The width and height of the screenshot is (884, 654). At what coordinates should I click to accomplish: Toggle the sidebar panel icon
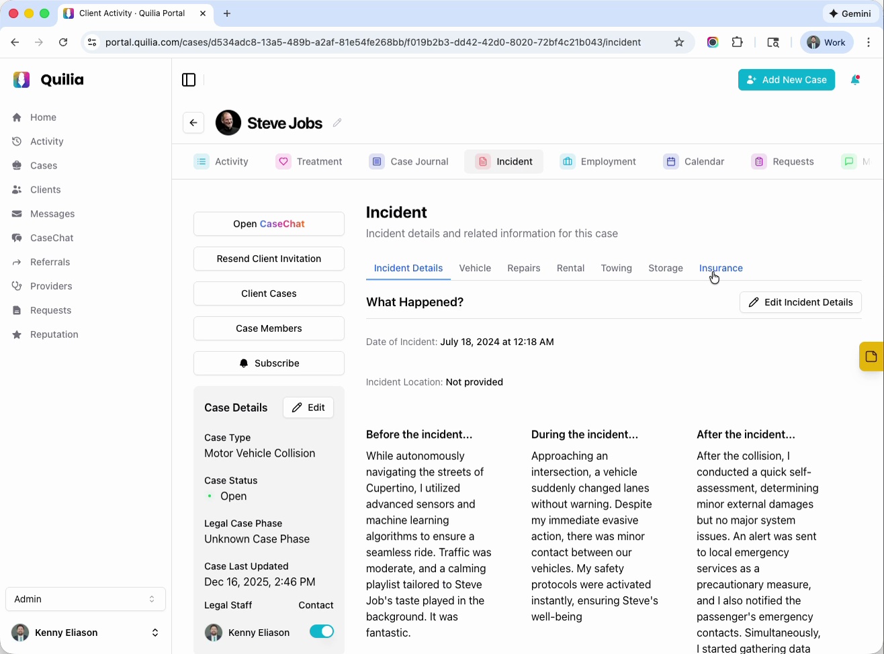pos(189,80)
